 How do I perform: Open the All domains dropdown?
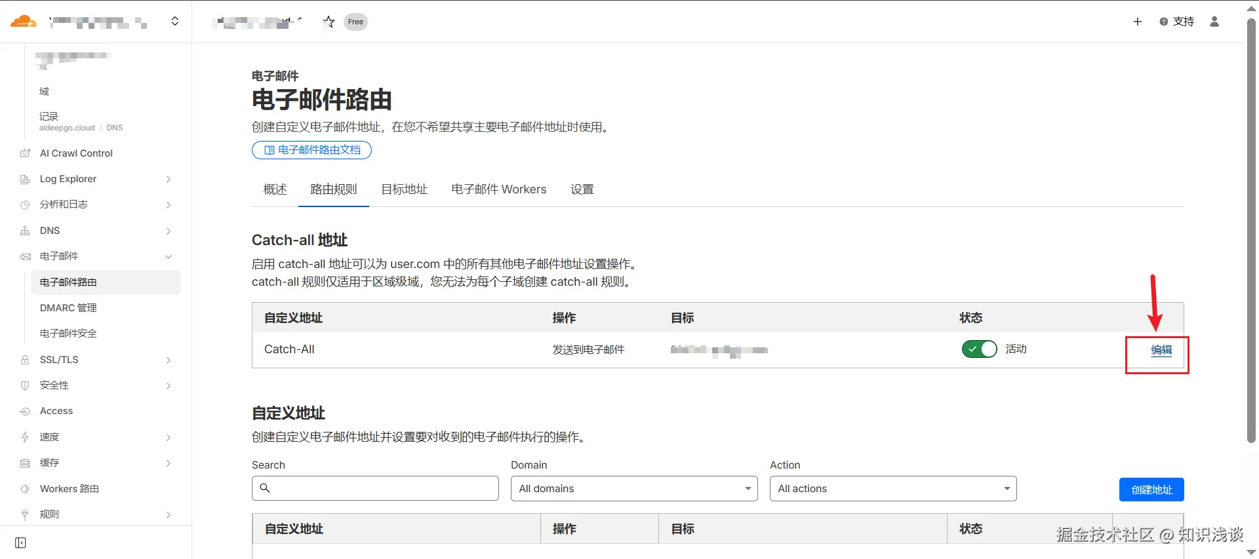click(x=634, y=489)
